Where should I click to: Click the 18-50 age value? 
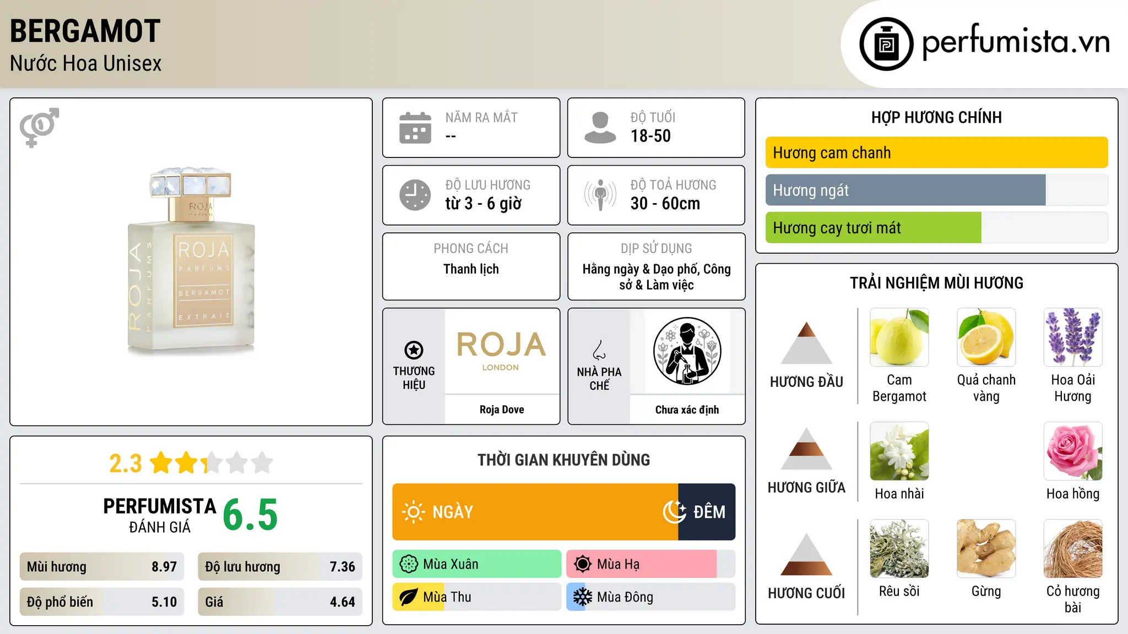click(x=650, y=136)
